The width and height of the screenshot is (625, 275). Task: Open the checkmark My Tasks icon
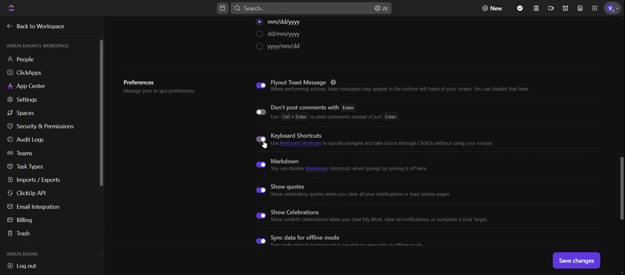point(520,8)
